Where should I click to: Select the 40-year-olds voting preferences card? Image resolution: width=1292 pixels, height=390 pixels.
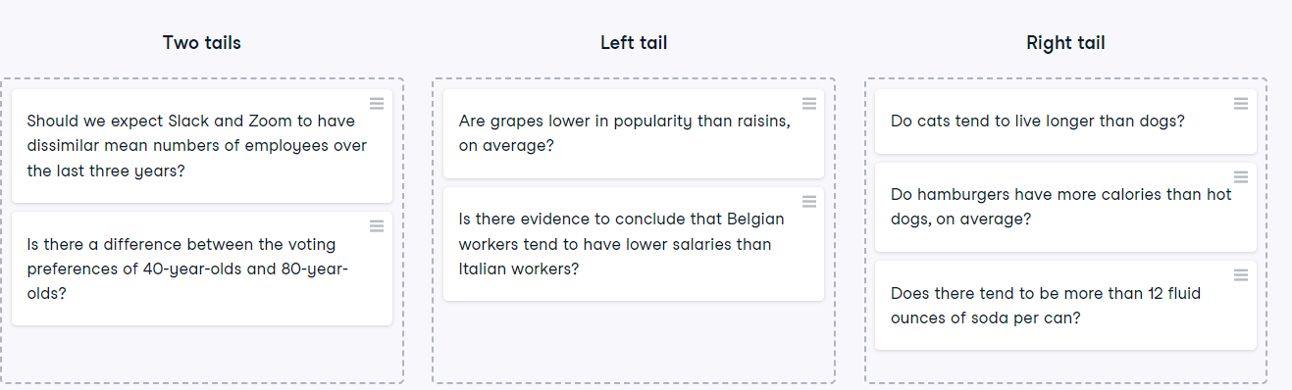click(x=202, y=268)
